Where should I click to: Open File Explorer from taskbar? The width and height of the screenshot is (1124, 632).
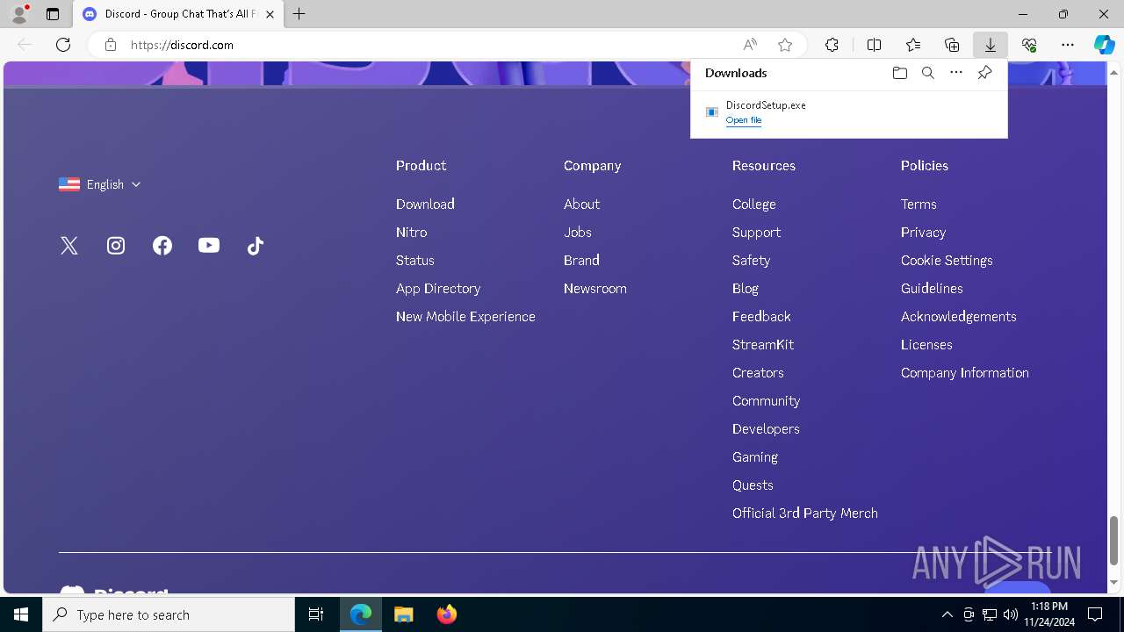tap(404, 614)
